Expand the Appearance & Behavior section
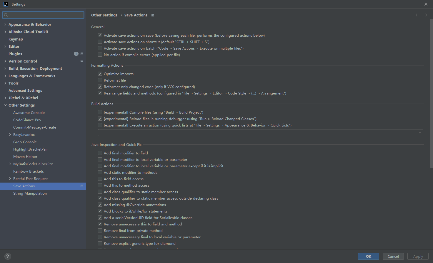 (5, 24)
